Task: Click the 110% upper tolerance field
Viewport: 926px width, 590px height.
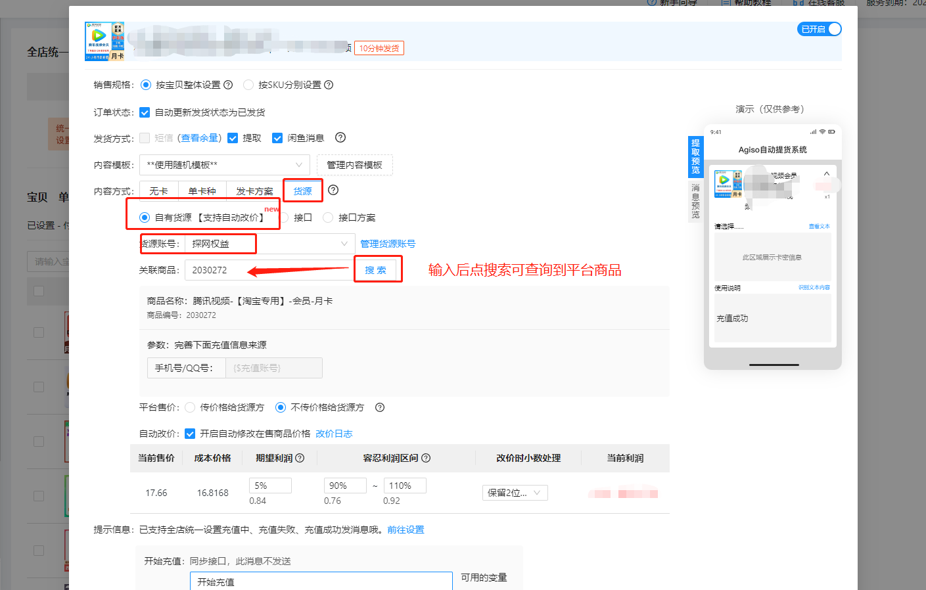Action: [x=405, y=486]
